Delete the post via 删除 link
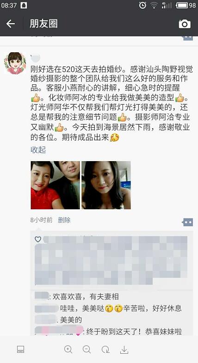 [64, 220]
